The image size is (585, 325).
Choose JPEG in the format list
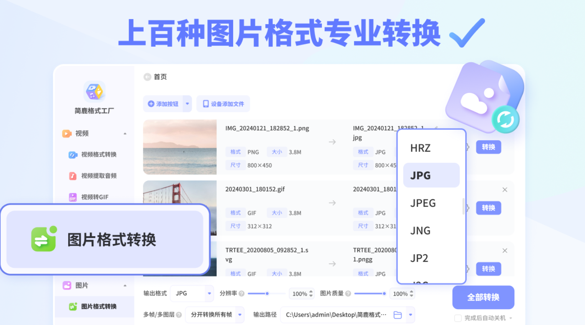pyautogui.click(x=431, y=203)
